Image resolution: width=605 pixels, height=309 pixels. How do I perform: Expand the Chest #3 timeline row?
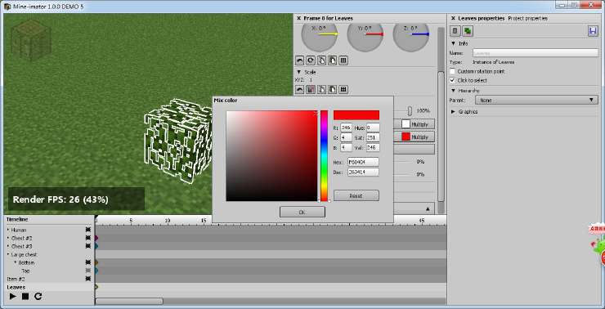point(8,246)
